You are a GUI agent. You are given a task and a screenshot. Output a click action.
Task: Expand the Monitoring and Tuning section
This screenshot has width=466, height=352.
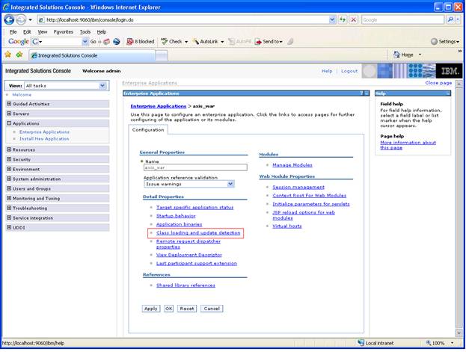[x=9, y=198]
